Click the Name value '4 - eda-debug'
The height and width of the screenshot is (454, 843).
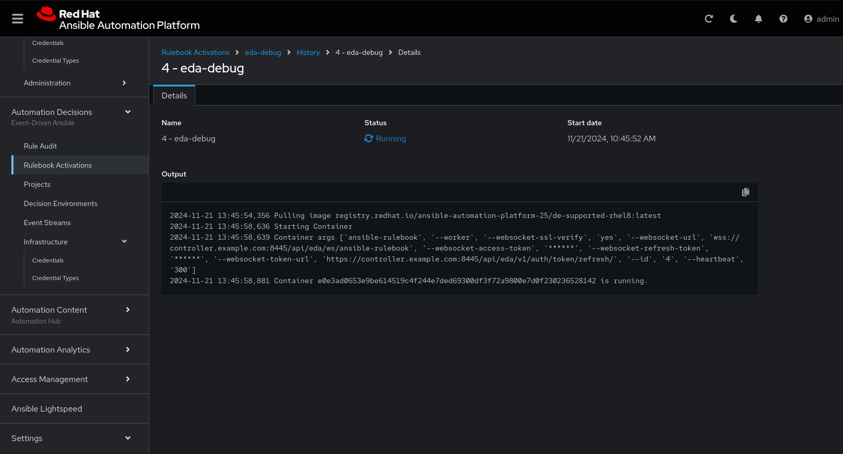pos(188,138)
